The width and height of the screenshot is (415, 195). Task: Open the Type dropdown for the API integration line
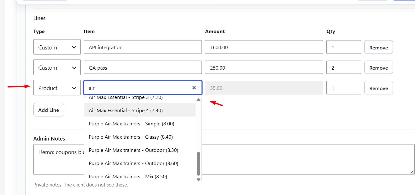(x=57, y=47)
